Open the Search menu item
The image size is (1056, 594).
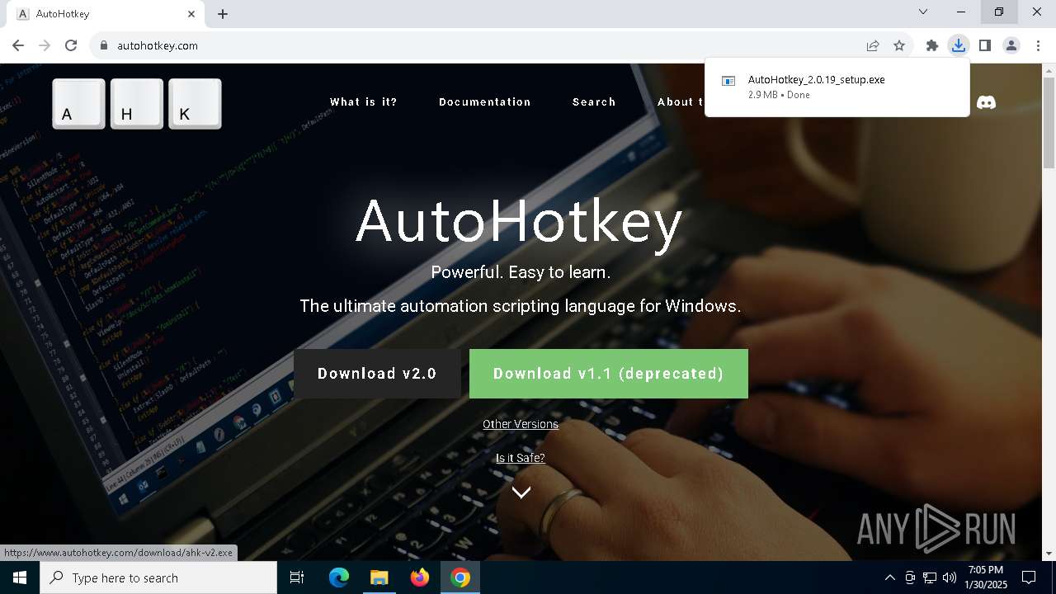[594, 102]
